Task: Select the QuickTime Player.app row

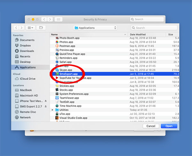Action: (x=115, y=54)
